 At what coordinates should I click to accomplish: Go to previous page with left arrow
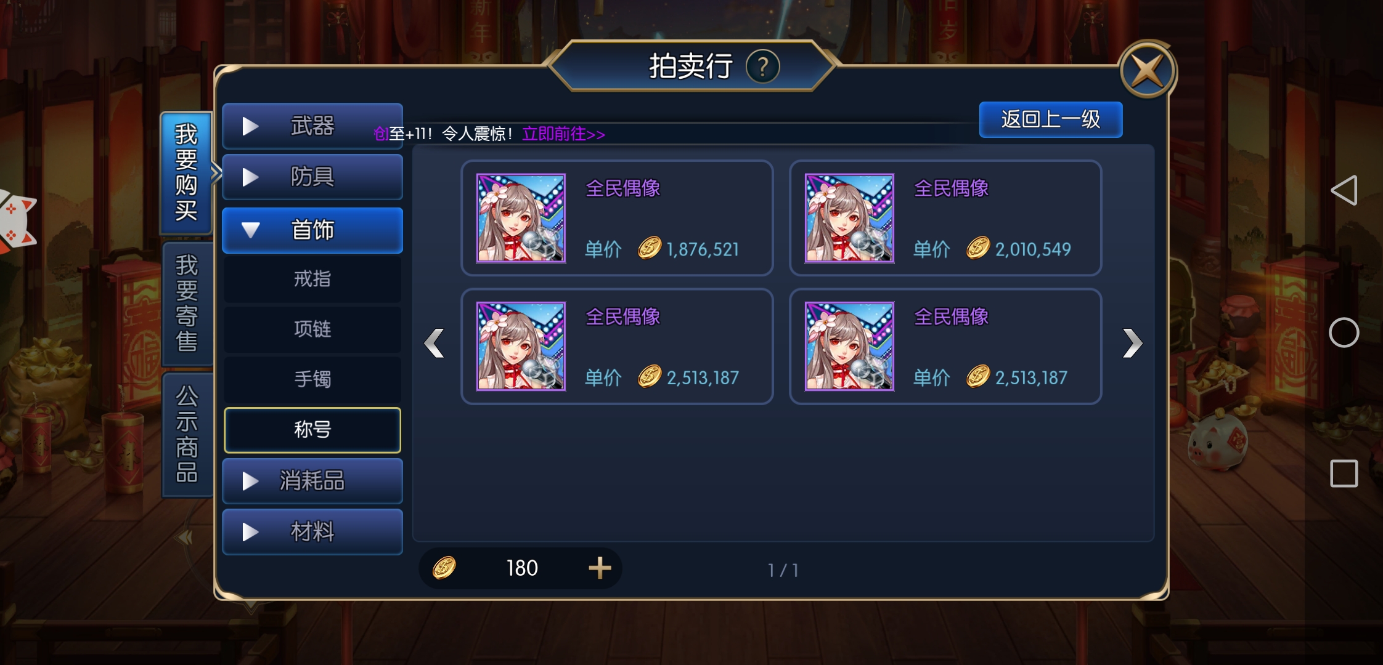point(434,343)
